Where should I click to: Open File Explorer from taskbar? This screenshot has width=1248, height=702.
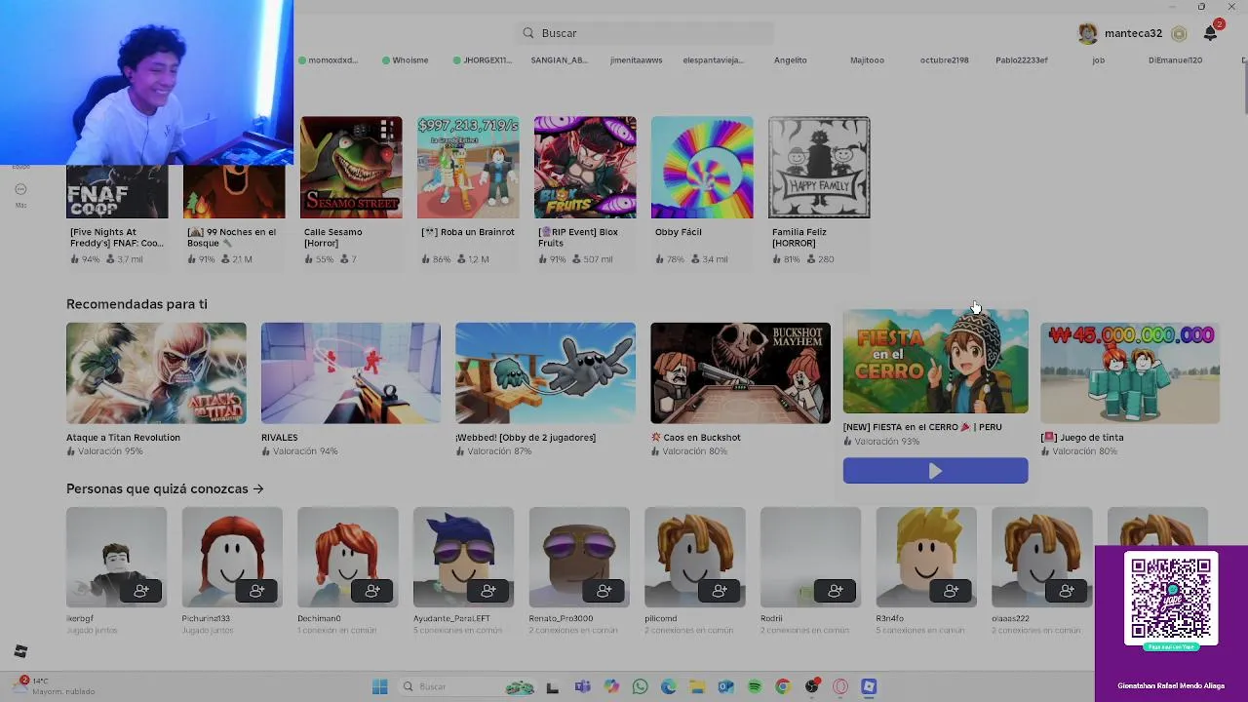697,687
